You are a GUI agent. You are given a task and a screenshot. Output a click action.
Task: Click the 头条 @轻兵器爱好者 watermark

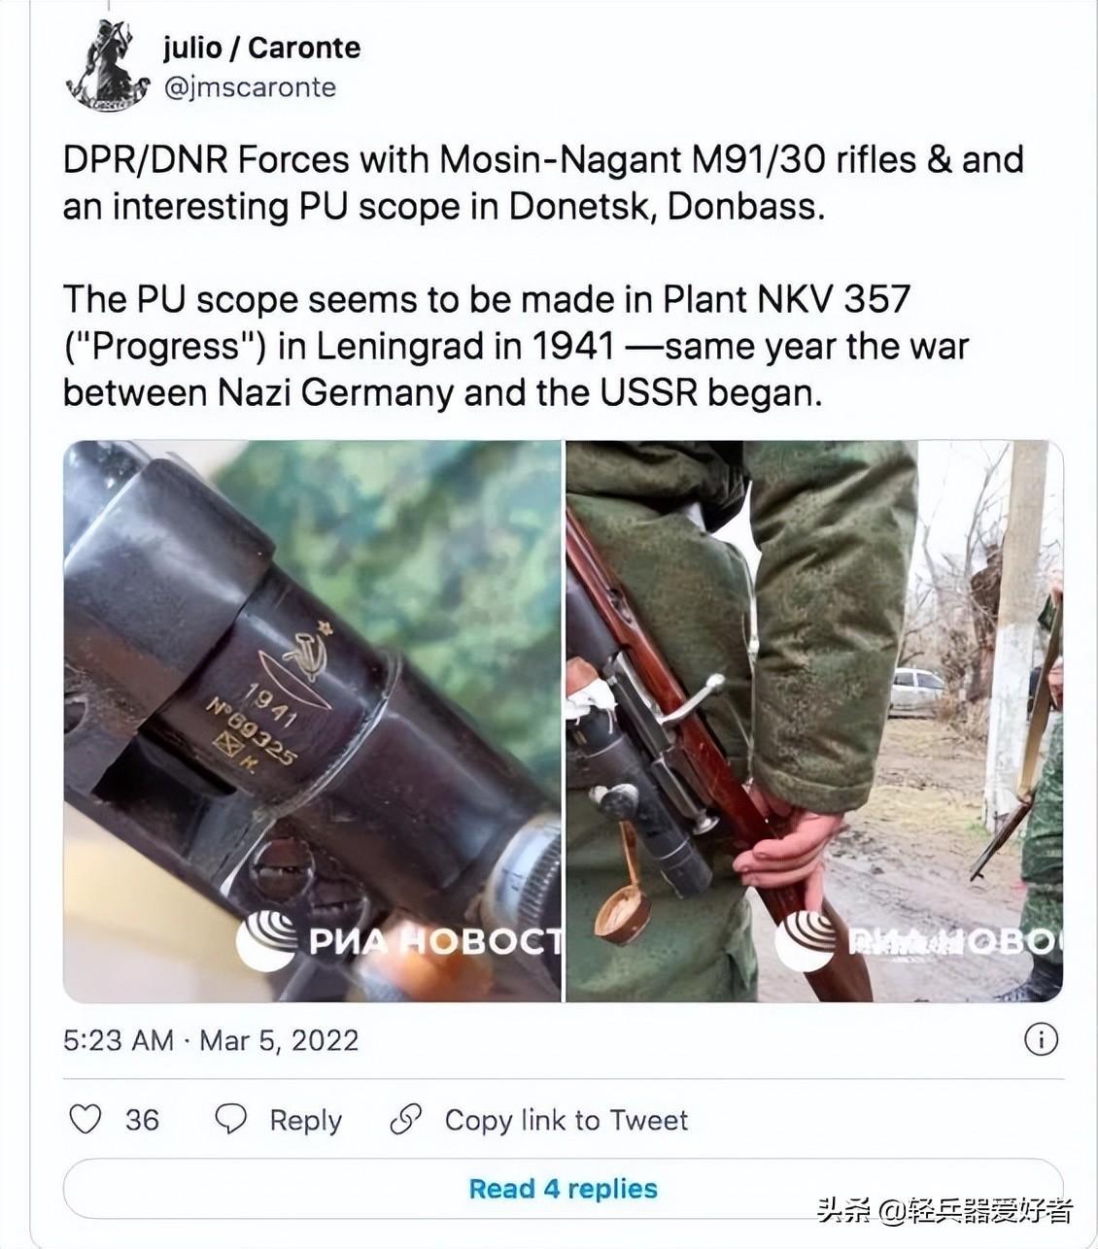click(x=944, y=1210)
